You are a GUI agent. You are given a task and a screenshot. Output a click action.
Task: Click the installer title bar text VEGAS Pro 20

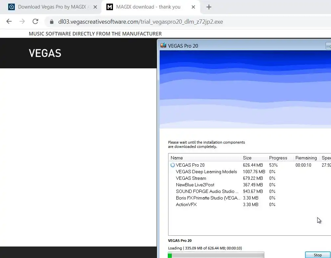[x=183, y=46]
